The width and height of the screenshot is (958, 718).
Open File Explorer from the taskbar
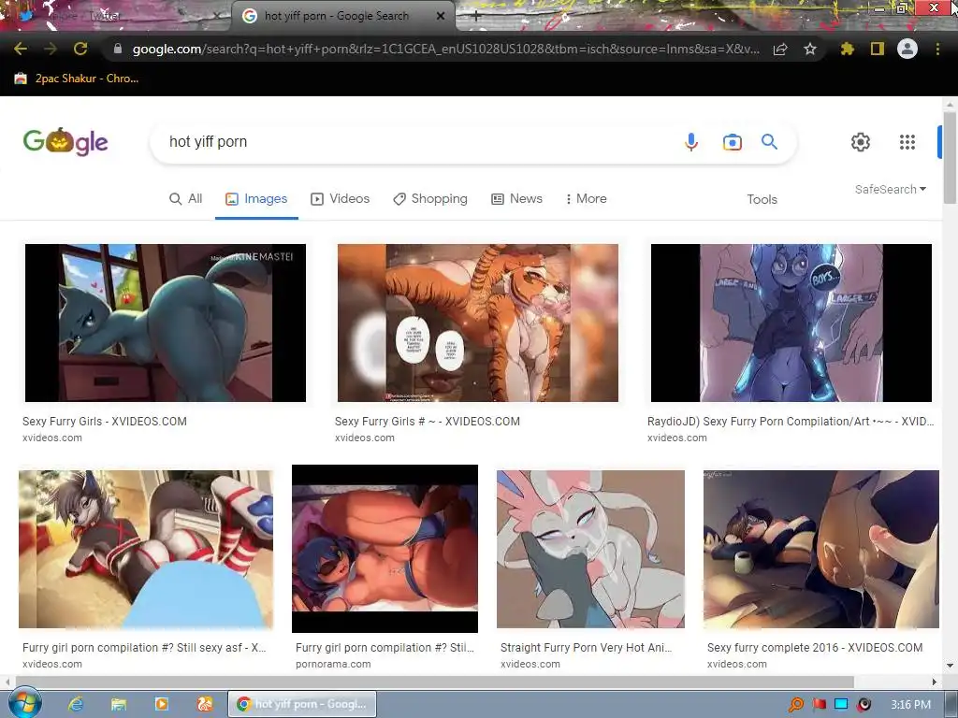[x=119, y=704]
